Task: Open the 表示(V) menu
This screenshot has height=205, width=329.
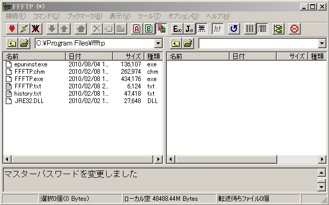Action: coord(120,16)
